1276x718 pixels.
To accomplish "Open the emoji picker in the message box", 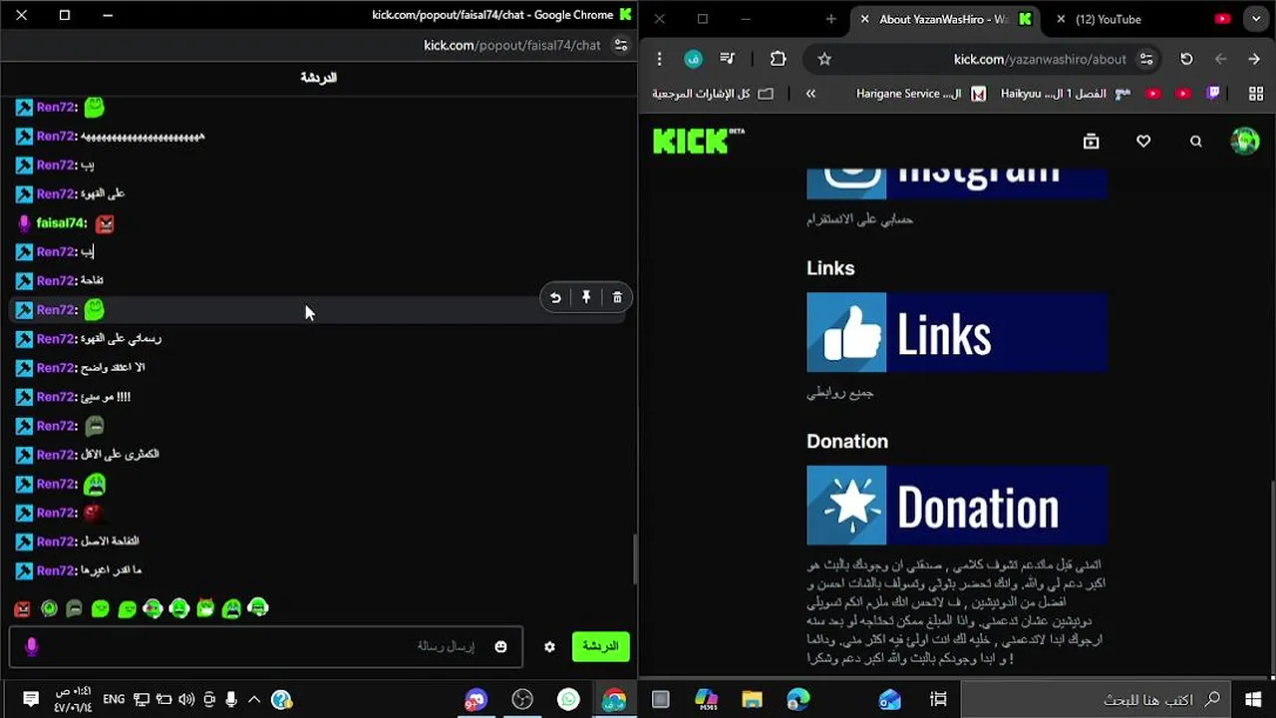I will coord(500,646).
